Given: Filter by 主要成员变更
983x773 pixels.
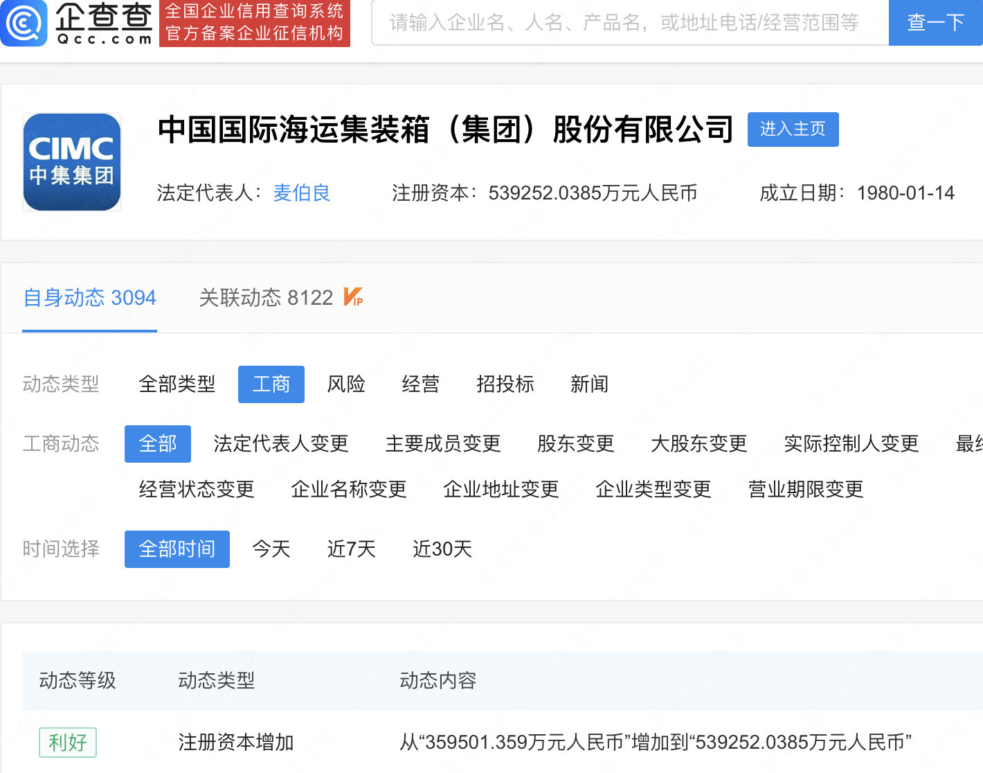Looking at the screenshot, I should (x=443, y=444).
